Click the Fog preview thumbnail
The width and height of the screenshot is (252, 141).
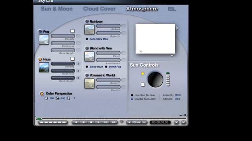44,40
